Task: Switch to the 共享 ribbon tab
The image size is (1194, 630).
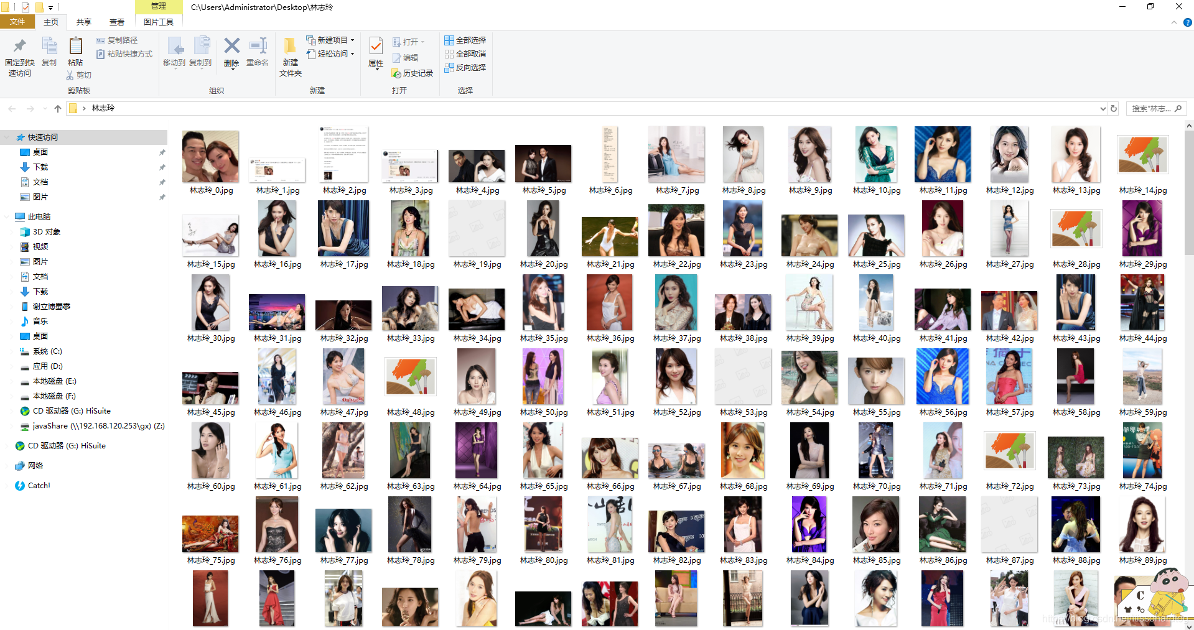Action: point(84,22)
